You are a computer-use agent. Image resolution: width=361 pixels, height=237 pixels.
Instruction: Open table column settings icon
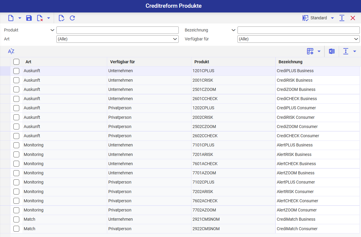point(310,51)
